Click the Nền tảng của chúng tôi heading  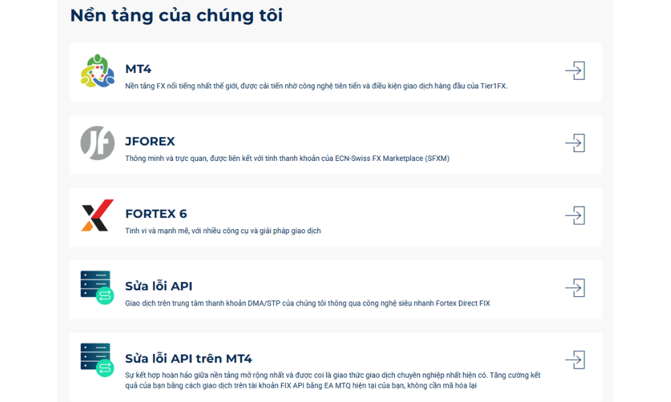pyautogui.click(x=176, y=15)
